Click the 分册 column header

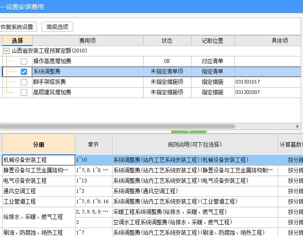(39, 144)
